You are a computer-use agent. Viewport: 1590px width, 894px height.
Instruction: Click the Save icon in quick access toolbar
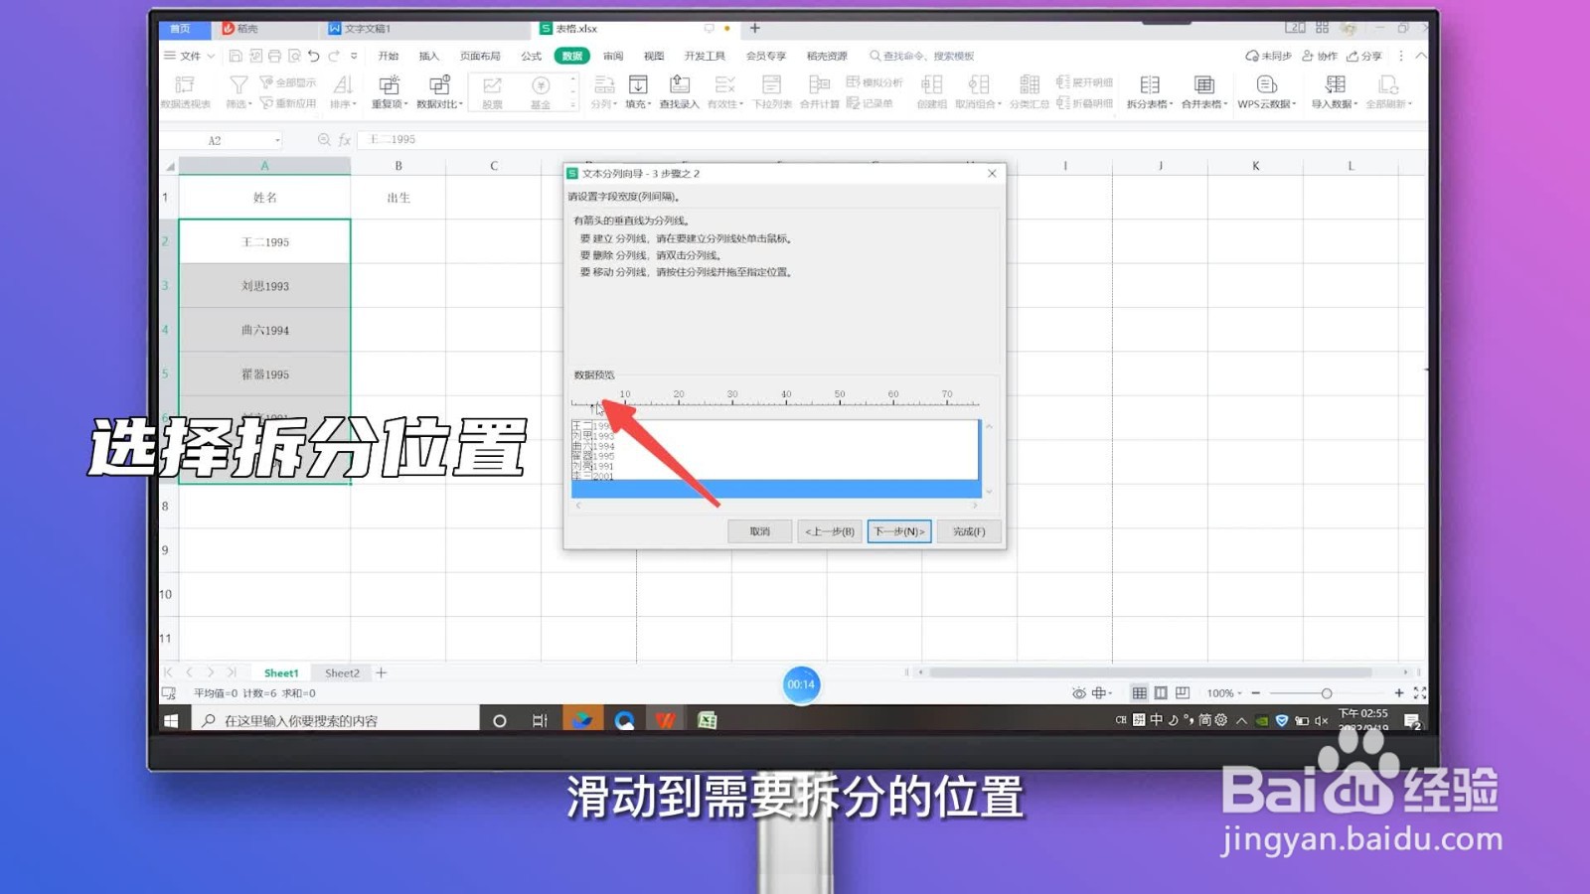click(x=236, y=56)
